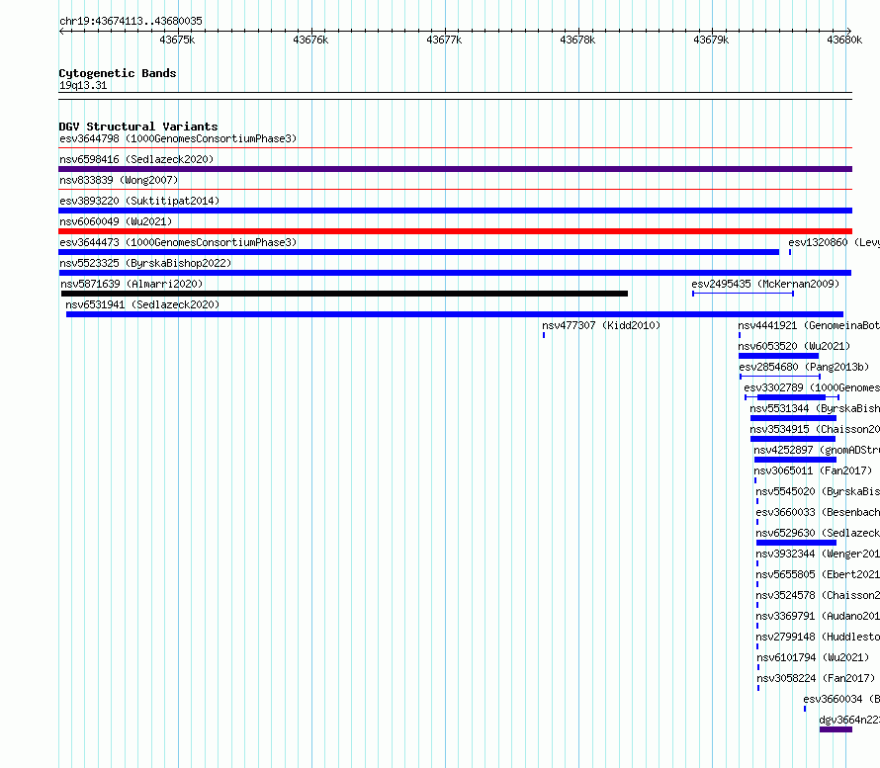880x768 pixels.
Task: Open esv3644473 (1000GenomesConsortiumPhase3) label
Action: click(x=178, y=242)
